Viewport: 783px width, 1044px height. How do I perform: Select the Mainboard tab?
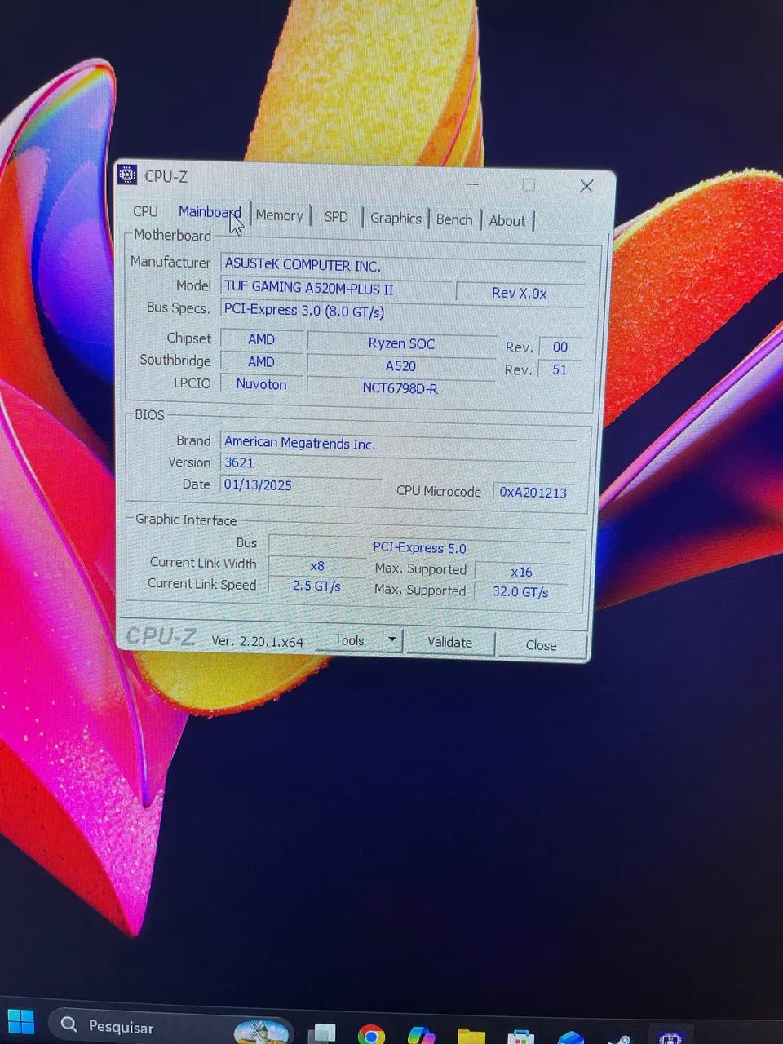pyautogui.click(x=209, y=212)
